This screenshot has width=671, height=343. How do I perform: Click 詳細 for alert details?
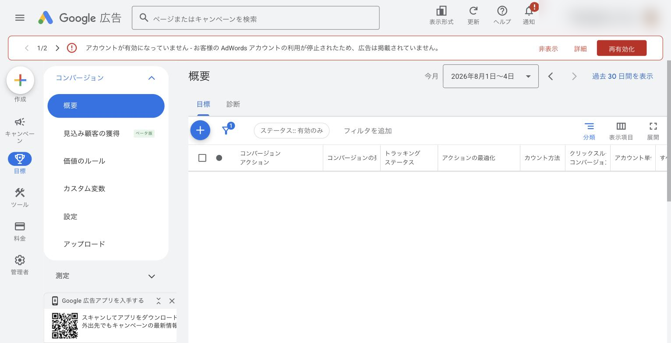coord(580,49)
